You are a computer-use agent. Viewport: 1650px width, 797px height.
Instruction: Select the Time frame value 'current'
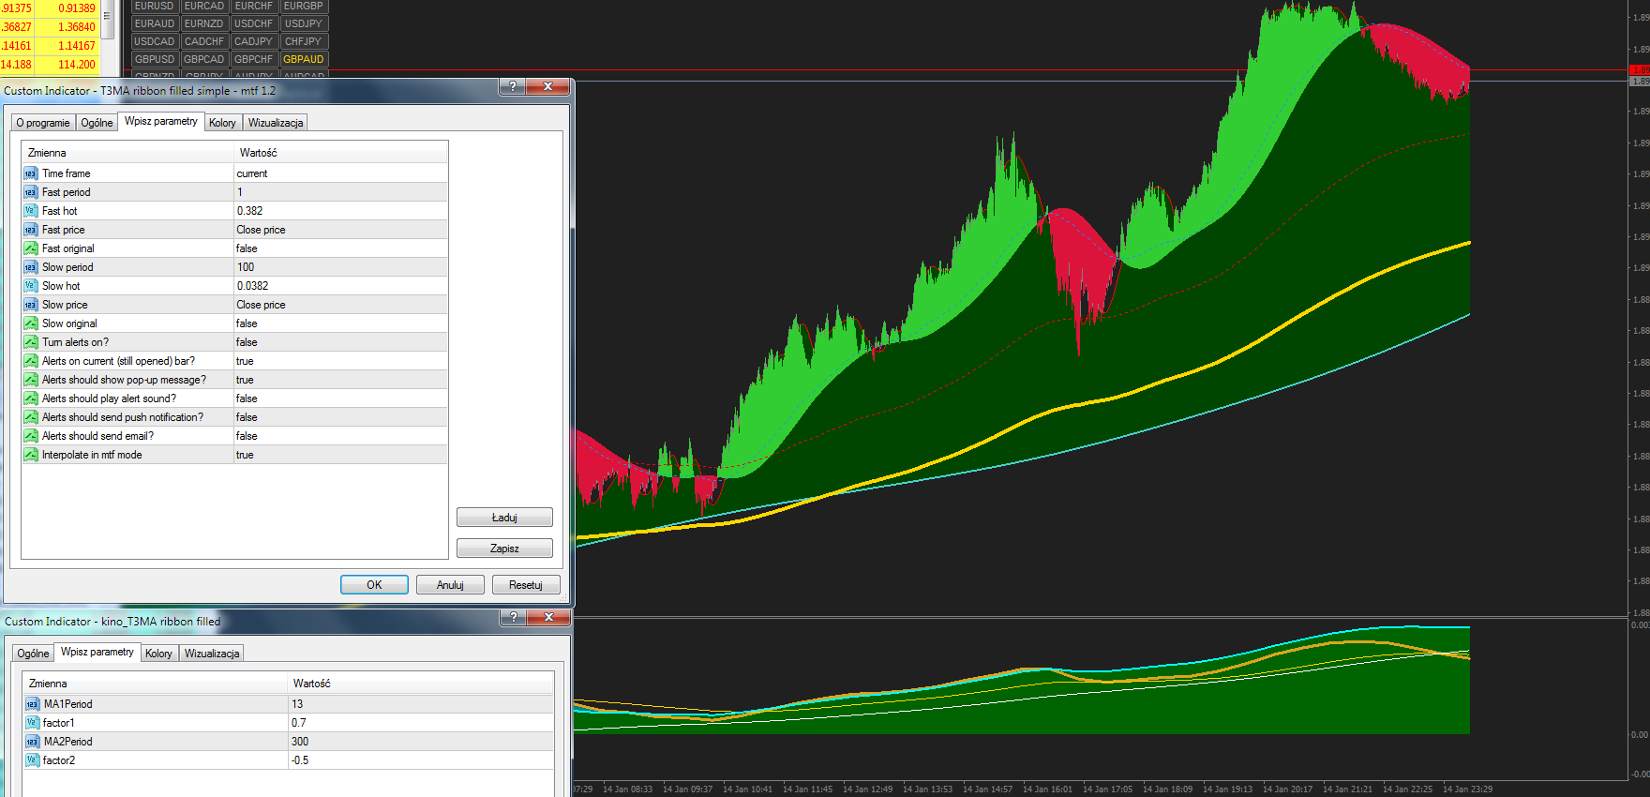252,173
